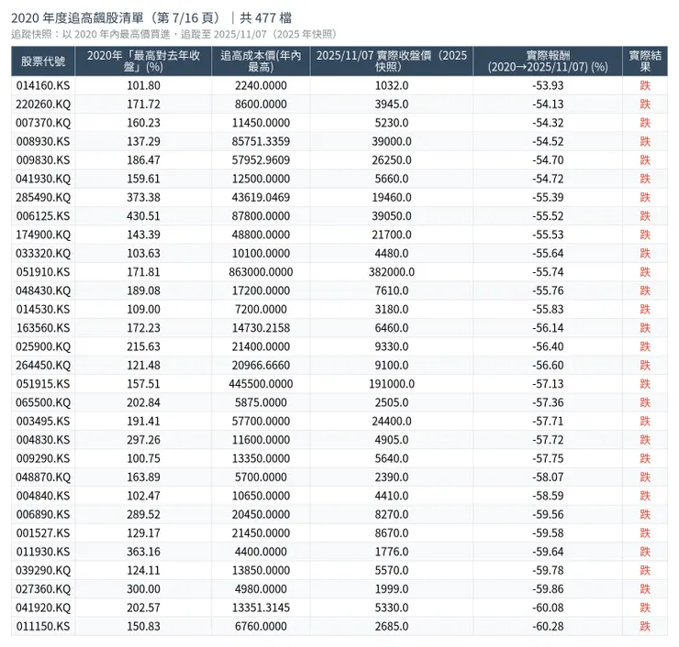Viewport: 679px width, 647px height.
Task: Click the 追高成本價(年內最高) column header
Action: coord(261,61)
